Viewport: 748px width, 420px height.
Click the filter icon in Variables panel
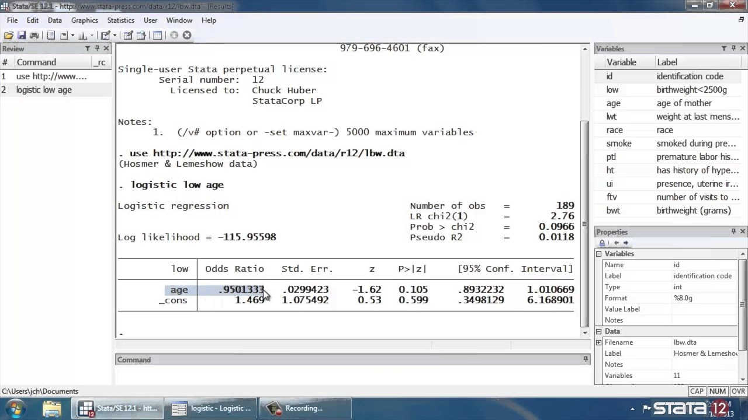pos(724,48)
